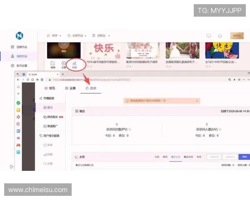Click the browser forward arrow

pyautogui.click(x=23, y=80)
